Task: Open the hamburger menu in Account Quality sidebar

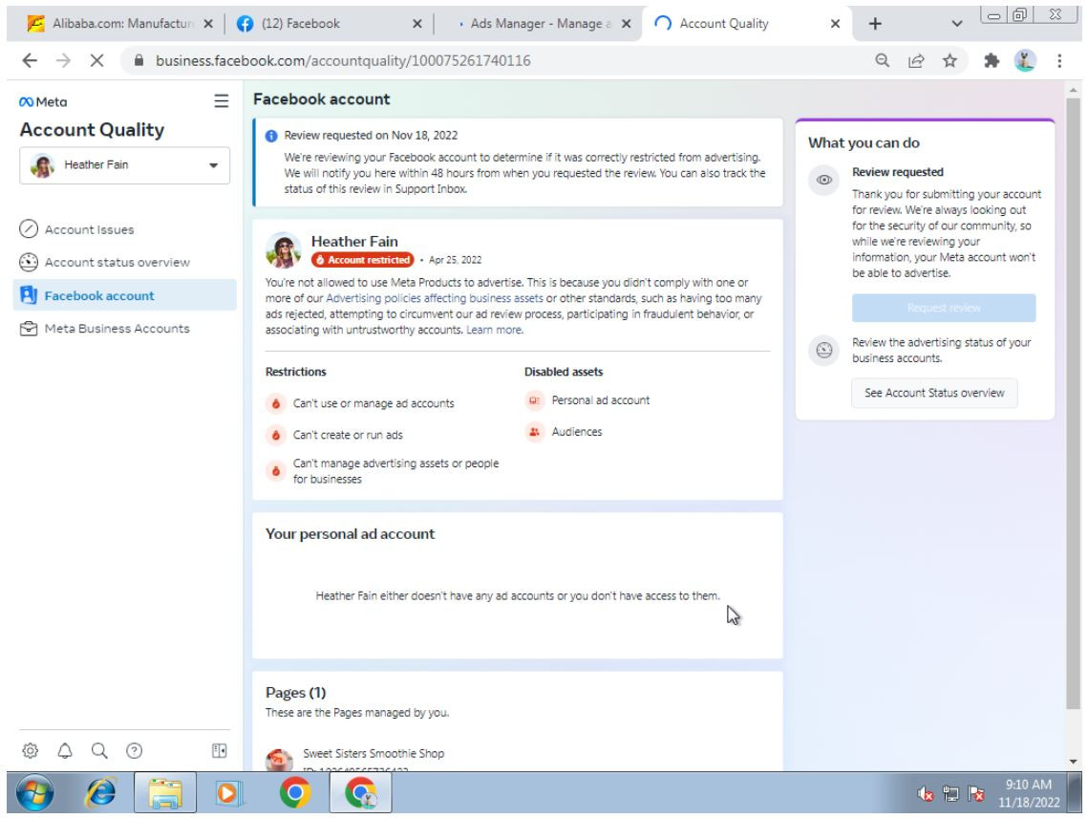Action: tap(221, 101)
